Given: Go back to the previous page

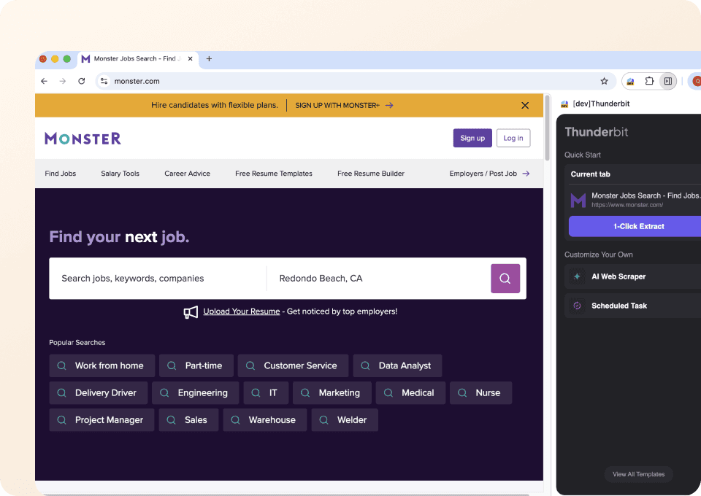Looking at the screenshot, I should click(45, 81).
